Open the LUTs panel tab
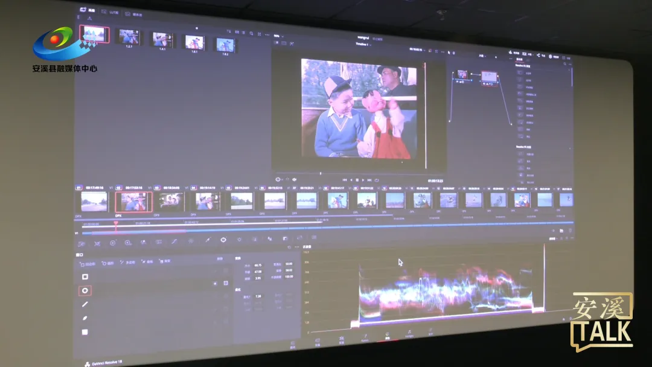 tap(110, 12)
